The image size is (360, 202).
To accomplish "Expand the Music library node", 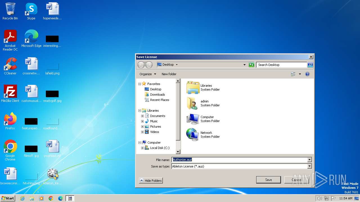I will [142, 121].
